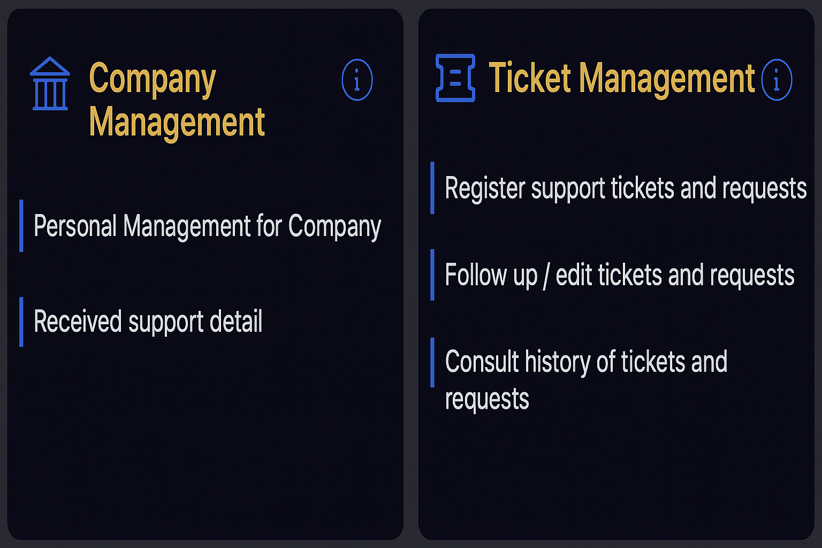View Consult history of tickets and requests
The width and height of the screenshot is (822, 548).
coord(585,362)
